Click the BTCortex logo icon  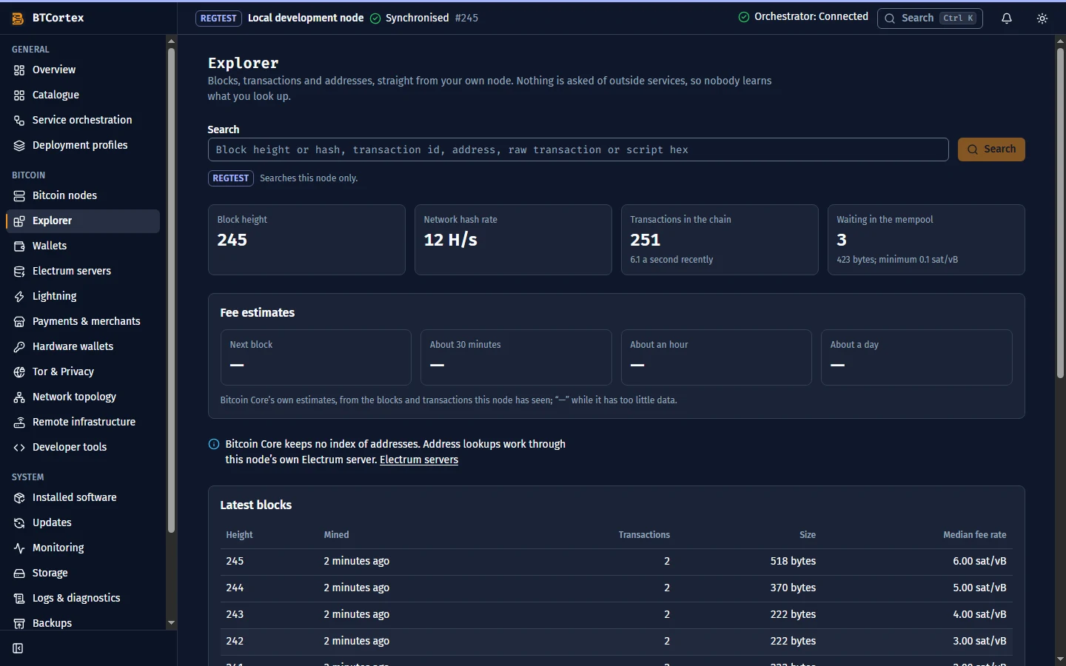coord(18,18)
